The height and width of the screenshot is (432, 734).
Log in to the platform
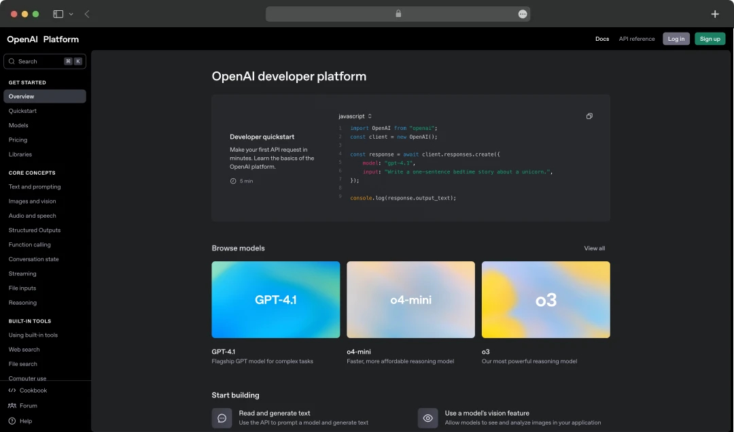click(x=676, y=39)
